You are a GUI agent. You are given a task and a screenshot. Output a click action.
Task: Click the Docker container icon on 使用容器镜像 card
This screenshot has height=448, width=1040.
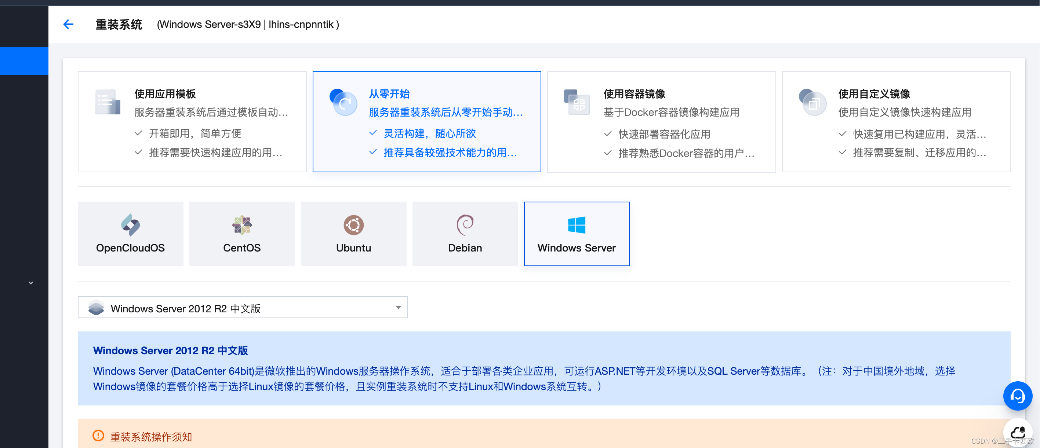pos(577,103)
